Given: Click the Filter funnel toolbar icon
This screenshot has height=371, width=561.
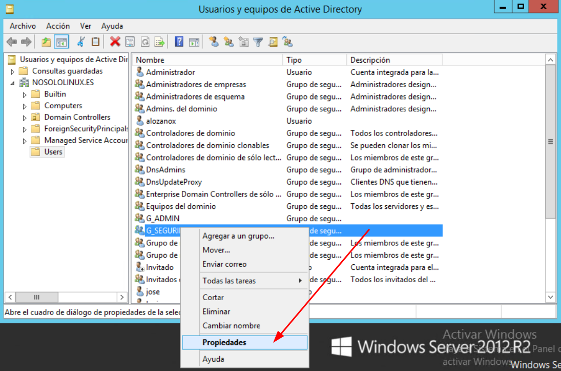Looking at the screenshot, I should coord(258,42).
